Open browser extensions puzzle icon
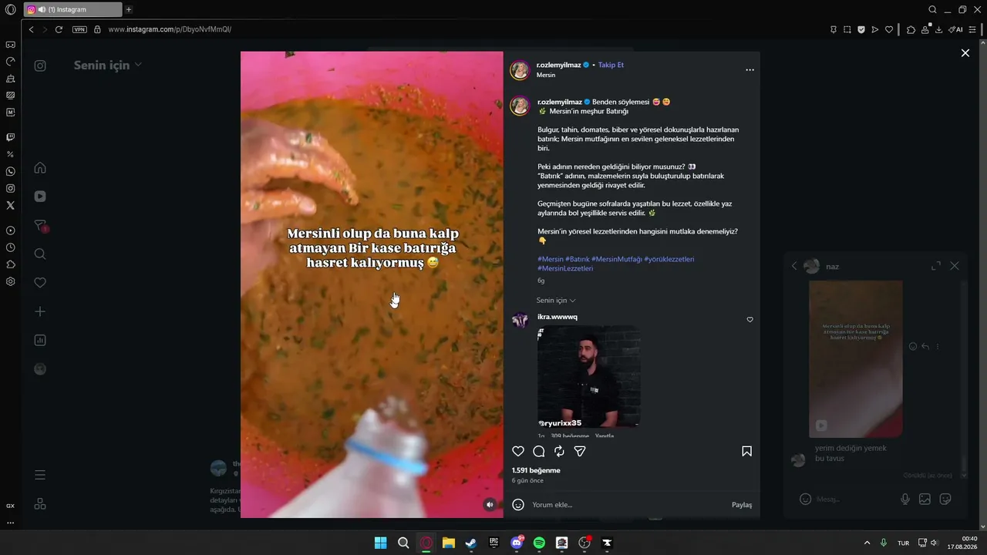The image size is (987, 555). (911, 29)
